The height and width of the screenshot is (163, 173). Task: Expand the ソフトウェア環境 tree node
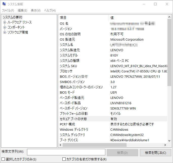5,33
